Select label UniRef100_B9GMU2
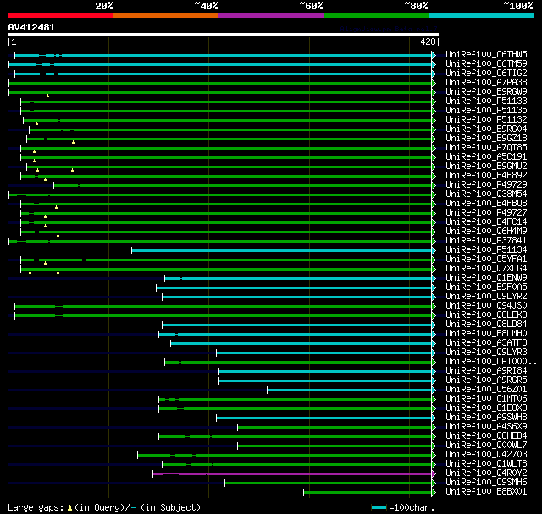 pos(486,167)
